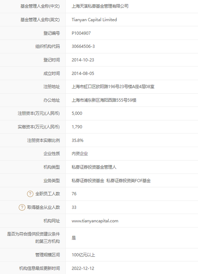Click office address at 海阳西路555号
Image resolution: width=198 pixels, height=274 pixels.
pyautogui.click(x=104, y=100)
